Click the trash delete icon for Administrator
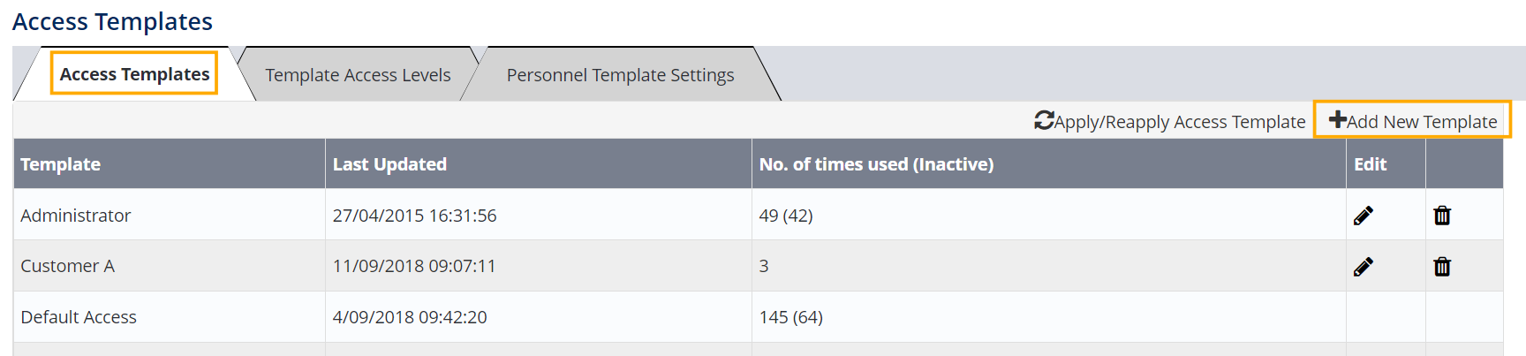 [x=1441, y=216]
